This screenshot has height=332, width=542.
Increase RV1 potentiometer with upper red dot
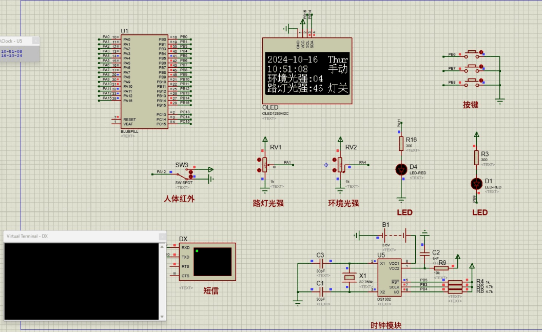click(x=258, y=160)
